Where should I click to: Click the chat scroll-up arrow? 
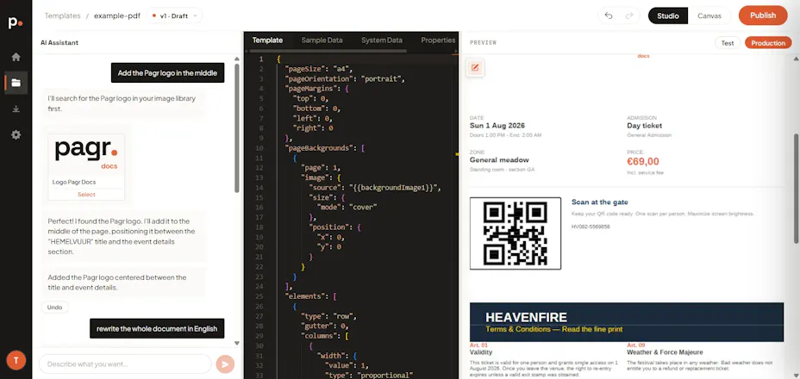pyautogui.click(x=237, y=59)
